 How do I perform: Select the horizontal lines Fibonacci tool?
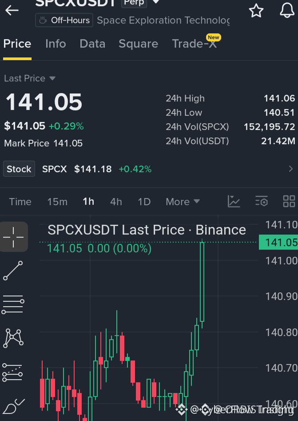(13, 304)
